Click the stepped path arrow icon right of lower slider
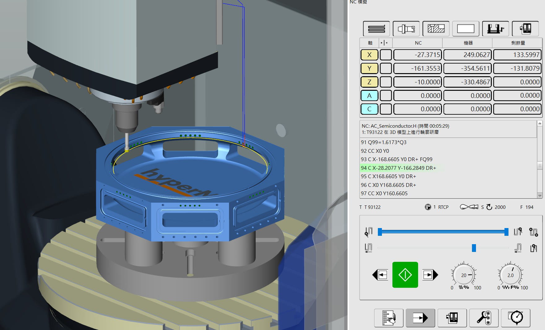 tap(518, 248)
